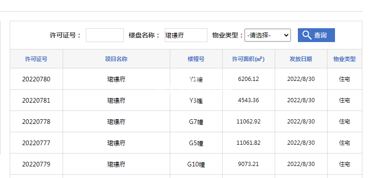Select permit number 20220779
The height and width of the screenshot is (178, 380).
[36, 164]
